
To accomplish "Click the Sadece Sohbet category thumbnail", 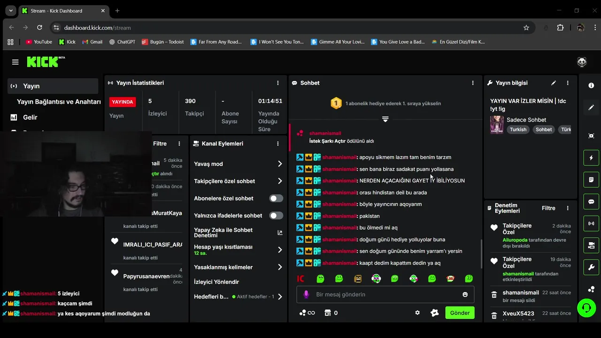I will click(x=497, y=125).
